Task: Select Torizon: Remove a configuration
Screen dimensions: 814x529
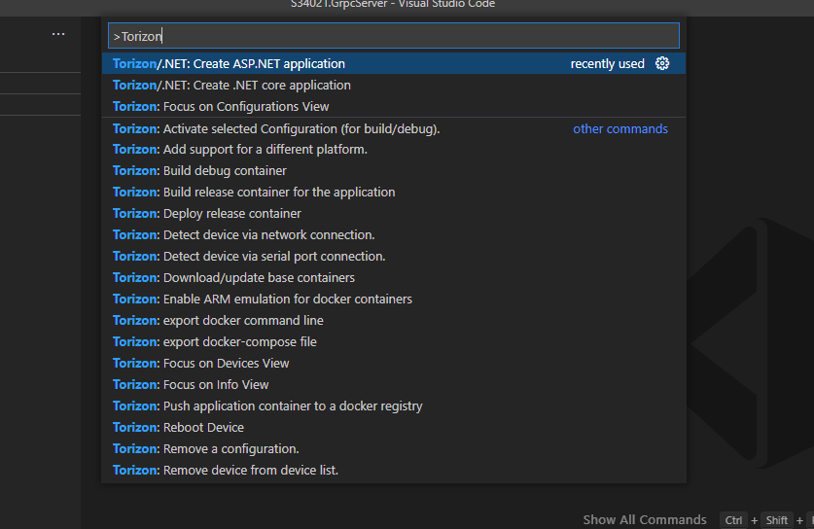Action: pos(394,448)
